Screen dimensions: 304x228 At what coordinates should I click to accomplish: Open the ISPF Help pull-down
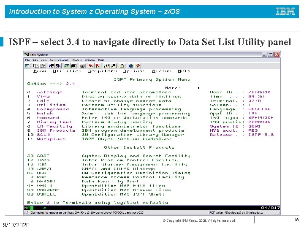184,71
